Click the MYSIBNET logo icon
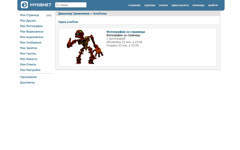This screenshot has width=240, height=150. pos(24,5)
